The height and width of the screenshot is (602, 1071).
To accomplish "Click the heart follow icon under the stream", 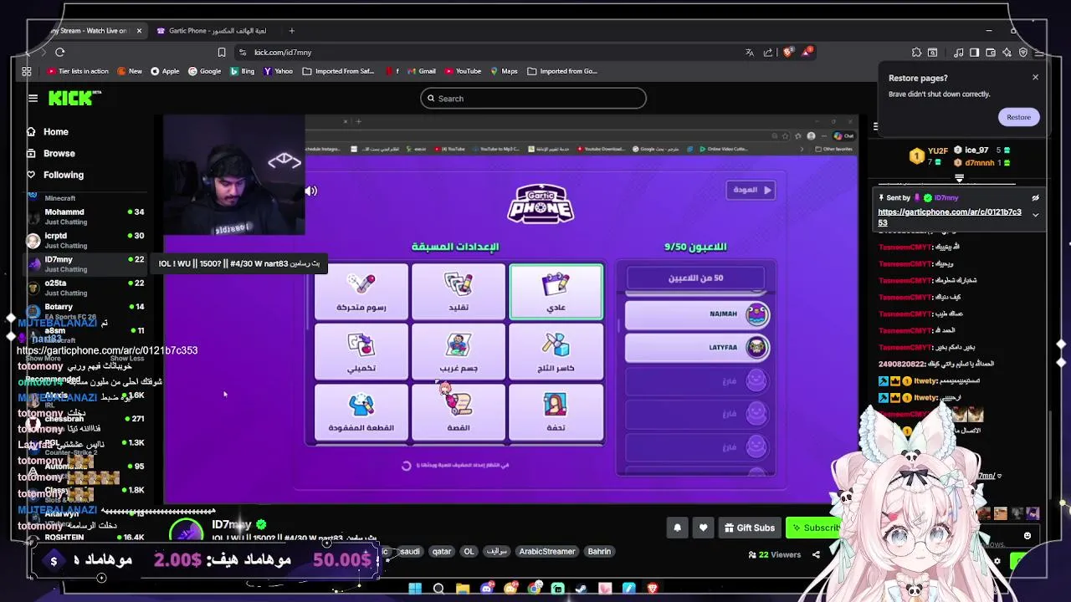I will click(703, 528).
